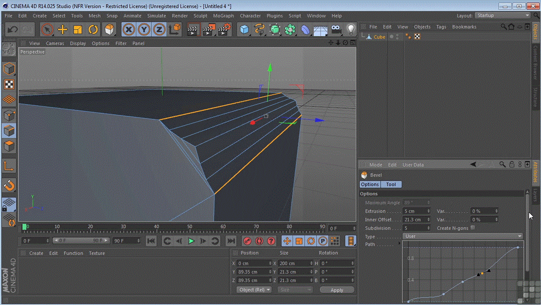Play the animation forward
This screenshot has height=305, width=541.
point(191,241)
